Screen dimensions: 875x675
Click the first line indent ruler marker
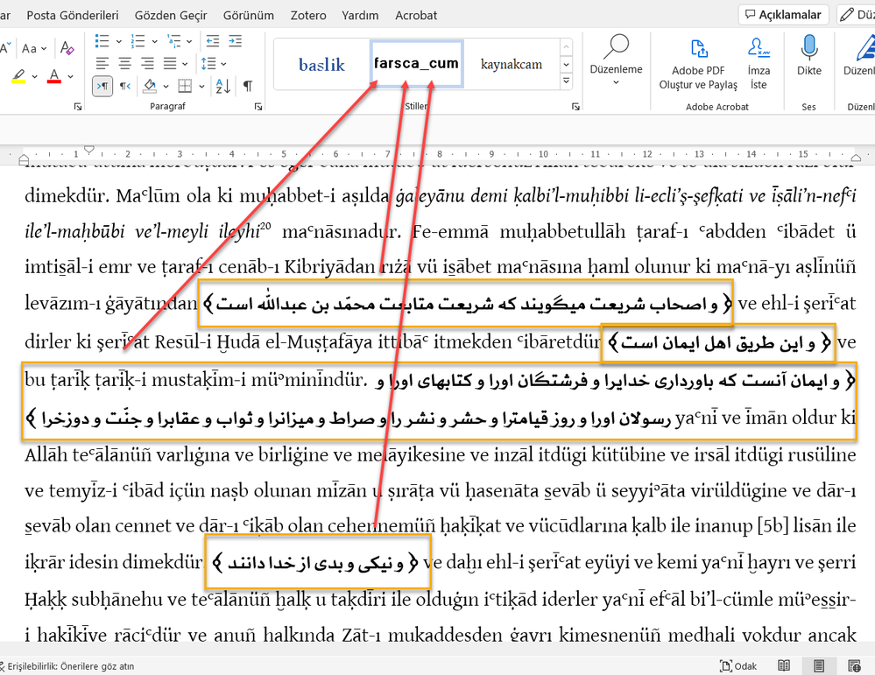[88, 149]
